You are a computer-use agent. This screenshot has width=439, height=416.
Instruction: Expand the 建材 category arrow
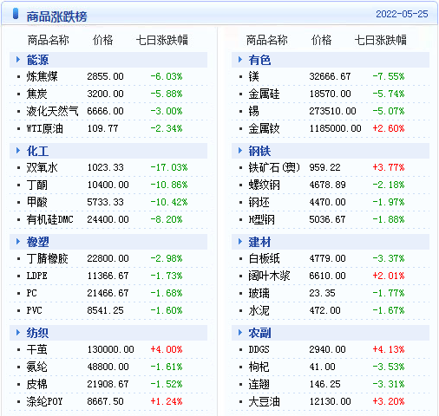point(240,242)
